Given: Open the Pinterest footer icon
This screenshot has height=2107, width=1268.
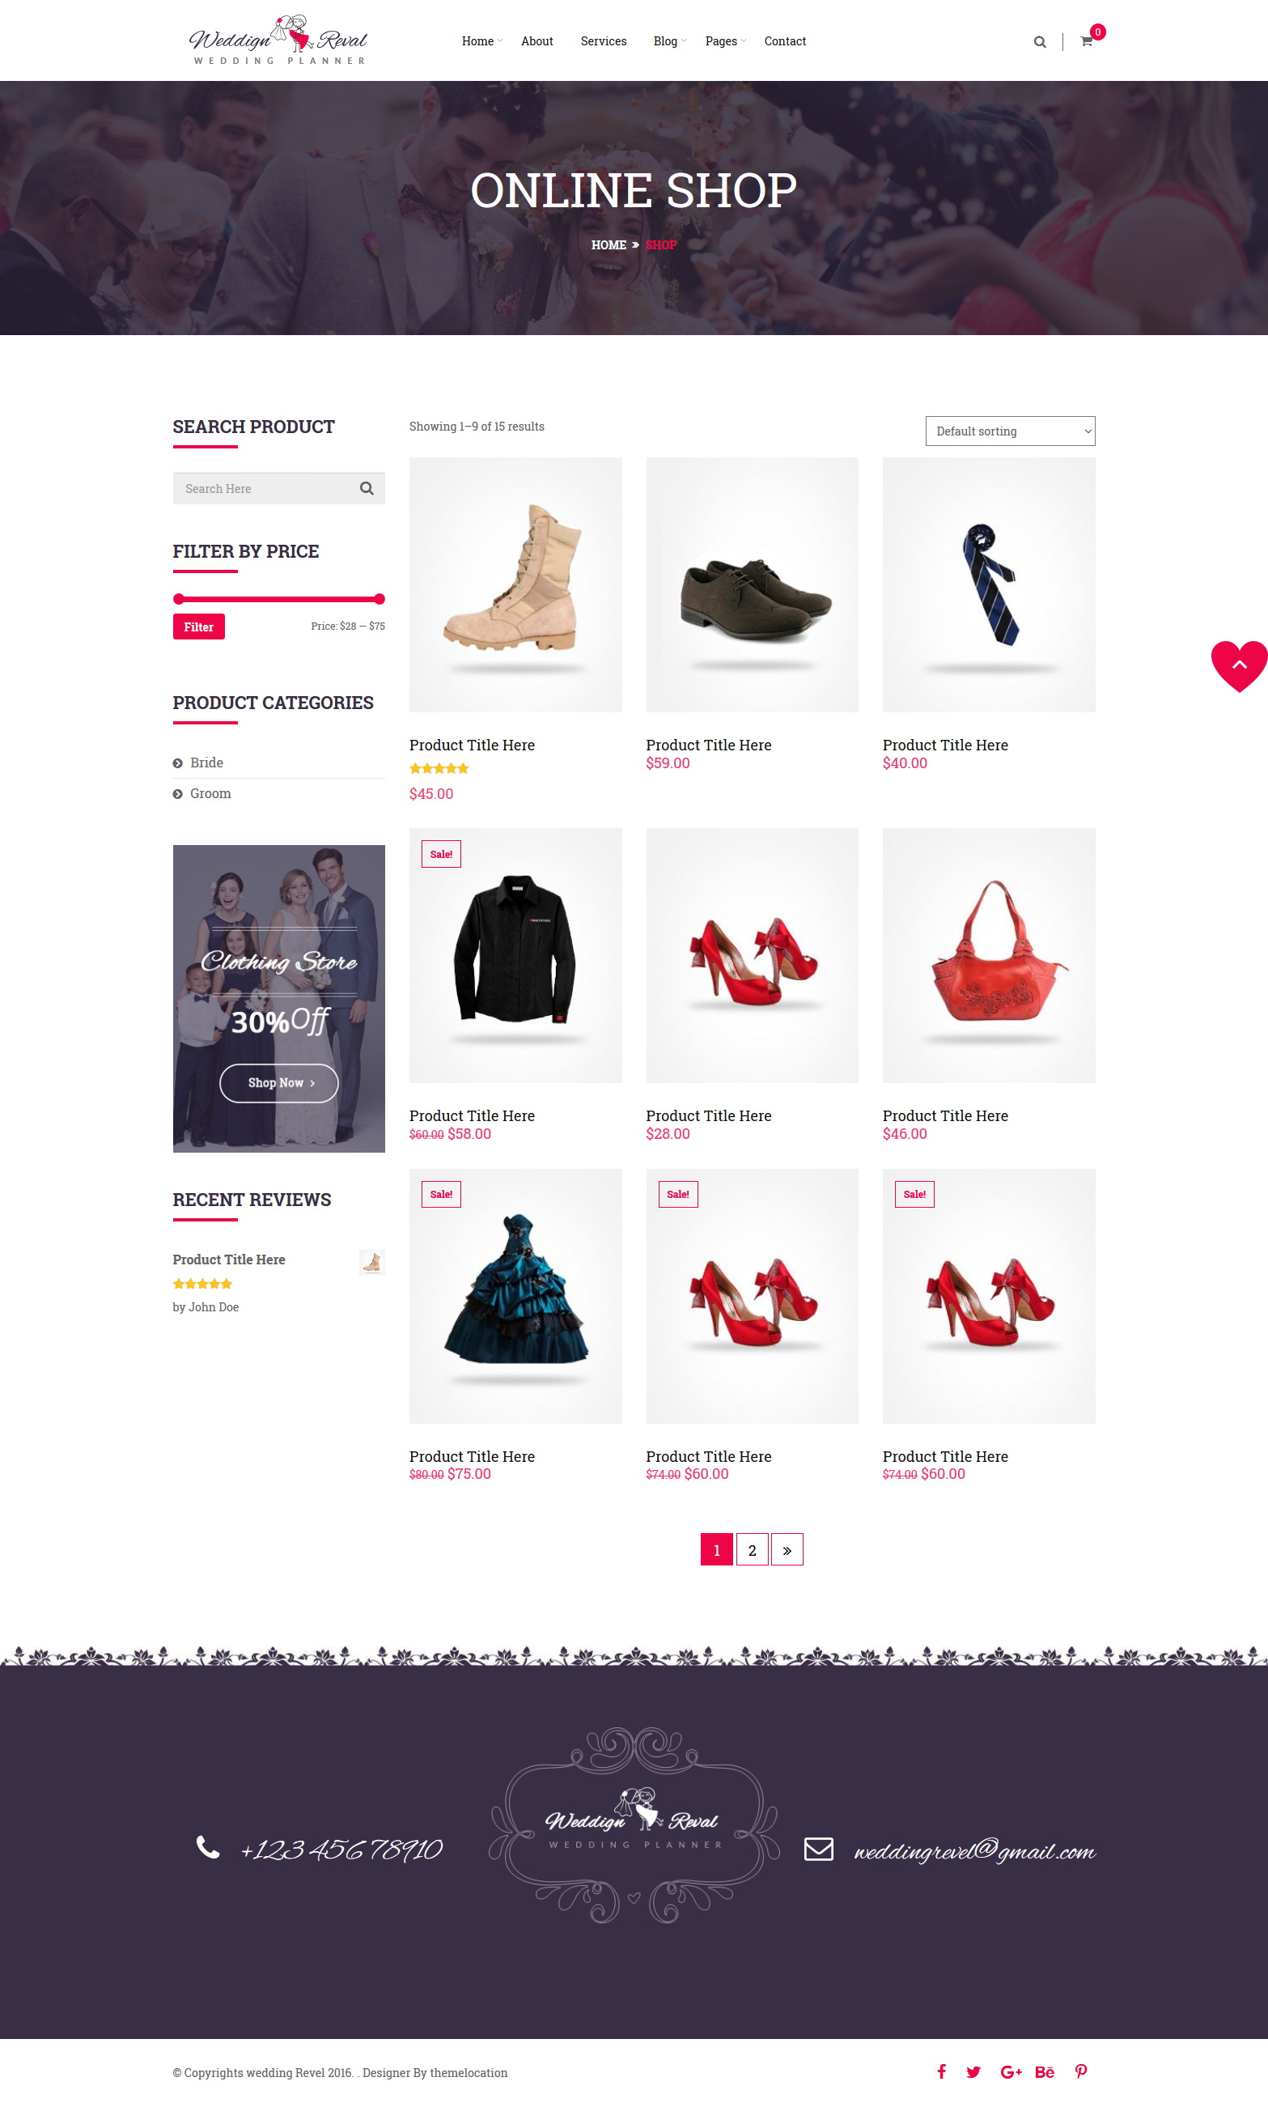Looking at the screenshot, I should [1081, 2071].
